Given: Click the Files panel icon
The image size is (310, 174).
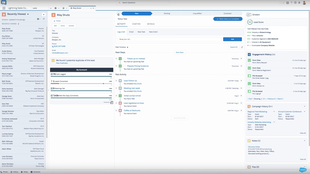Looking at the screenshot, I should coord(249,167).
